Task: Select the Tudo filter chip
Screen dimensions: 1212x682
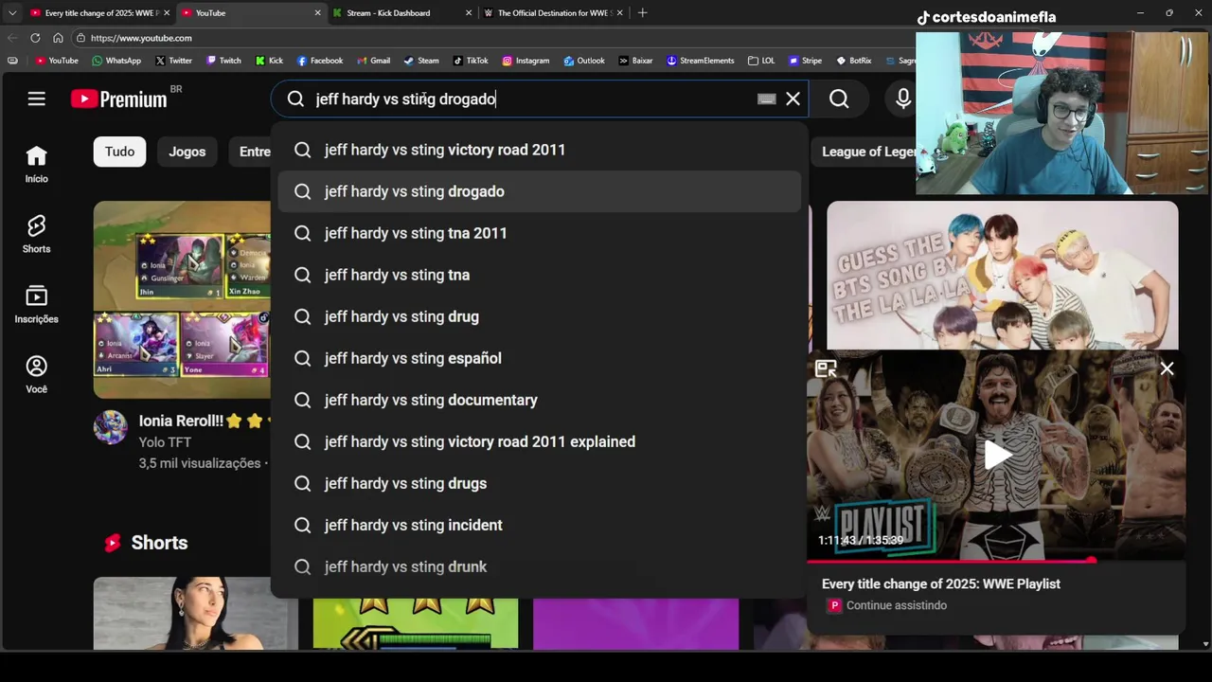Action: point(119,152)
